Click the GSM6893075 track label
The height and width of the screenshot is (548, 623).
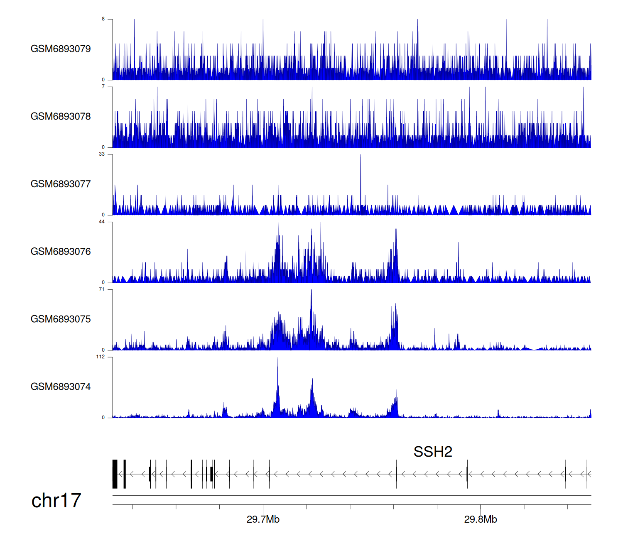point(61,319)
